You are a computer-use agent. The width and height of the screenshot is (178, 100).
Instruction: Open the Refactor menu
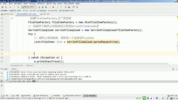[41, 4]
